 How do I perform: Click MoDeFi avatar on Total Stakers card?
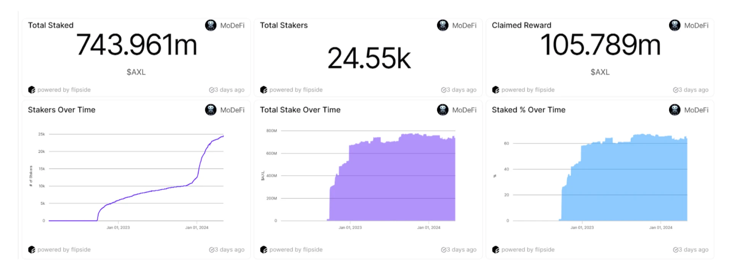[443, 25]
